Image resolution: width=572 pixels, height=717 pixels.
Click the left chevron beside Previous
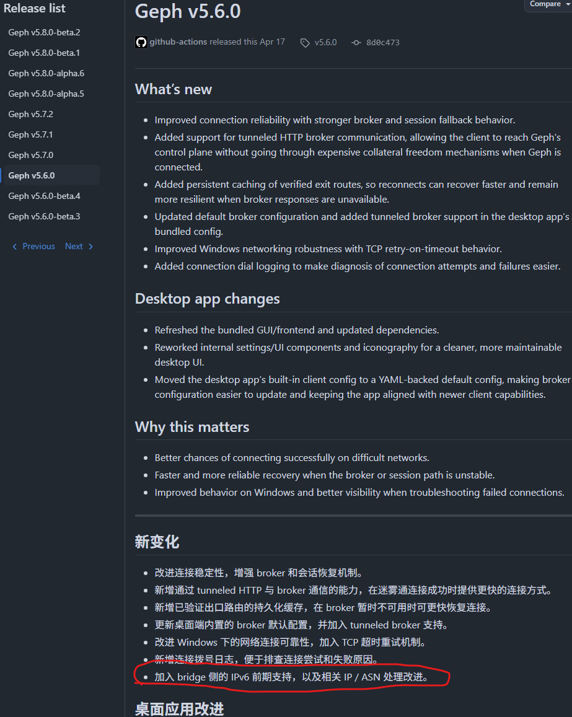coord(15,247)
